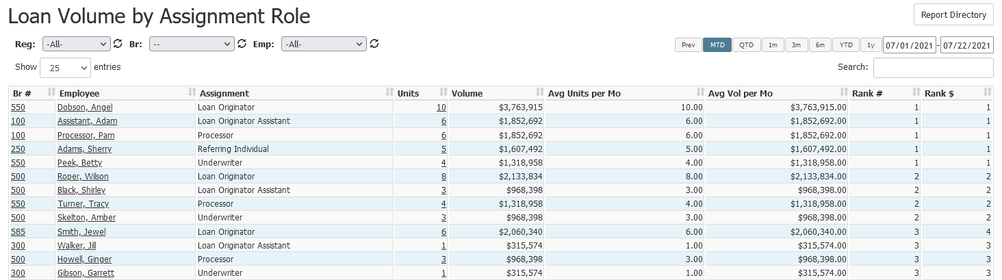Open units 1 for Gibson, Garrett
The image size is (1002, 280).
pyautogui.click(x=444, y=272)
